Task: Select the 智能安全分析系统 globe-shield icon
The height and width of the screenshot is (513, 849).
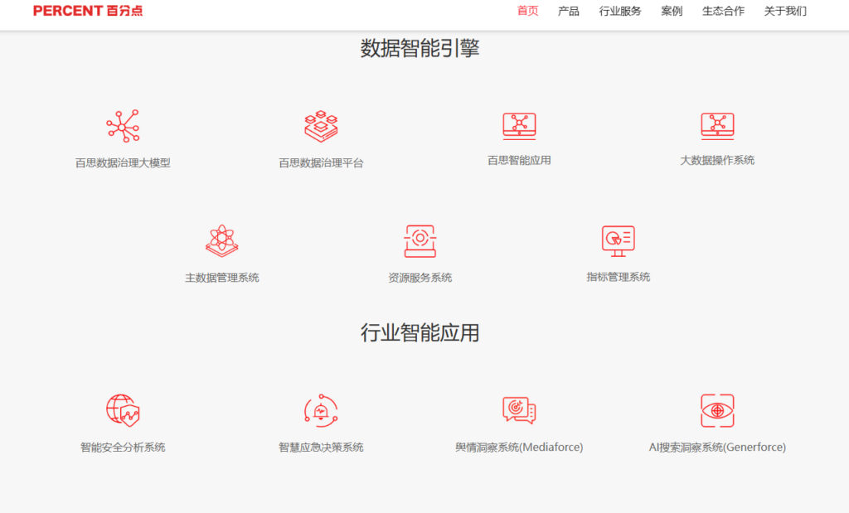Action: (123, 412)
